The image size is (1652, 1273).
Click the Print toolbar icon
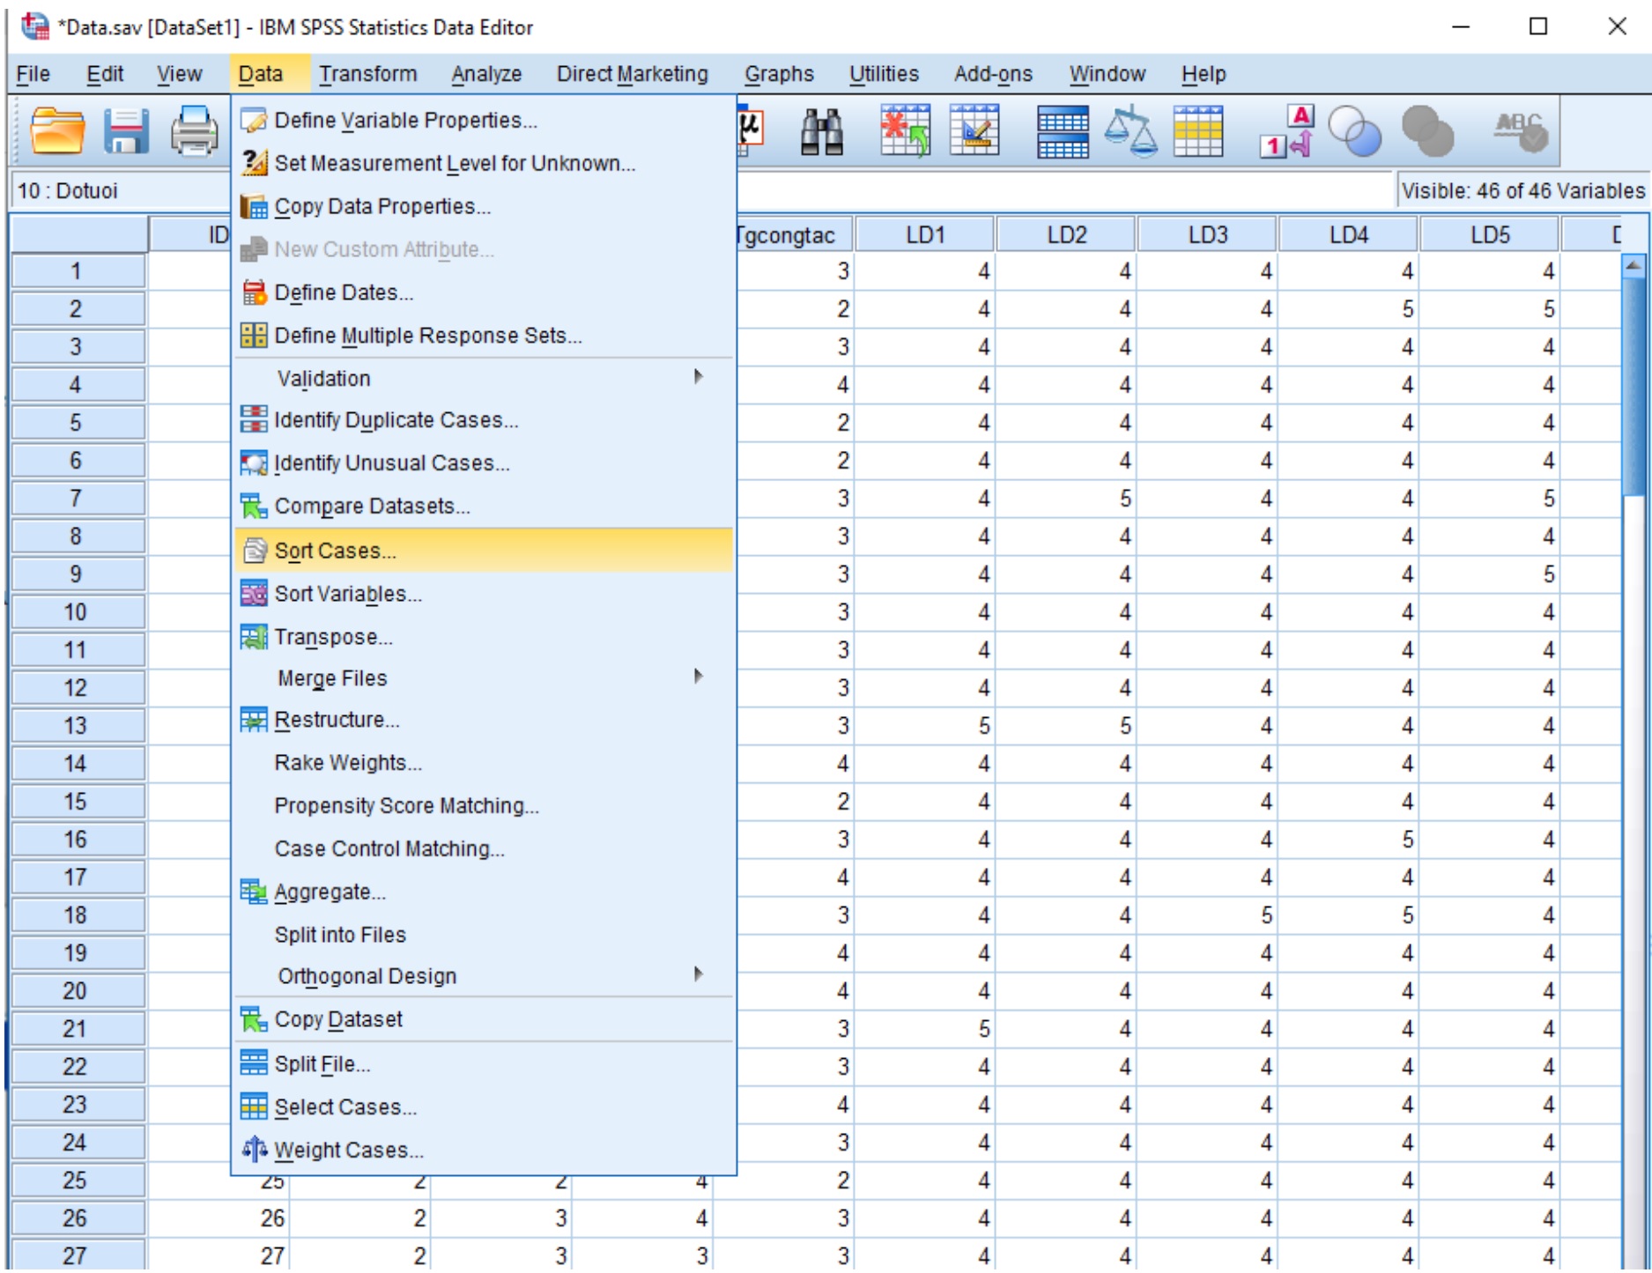coord(194,132)
